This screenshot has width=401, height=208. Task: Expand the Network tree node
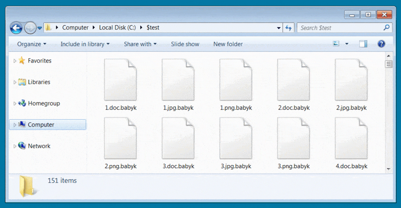coord(15,146)
